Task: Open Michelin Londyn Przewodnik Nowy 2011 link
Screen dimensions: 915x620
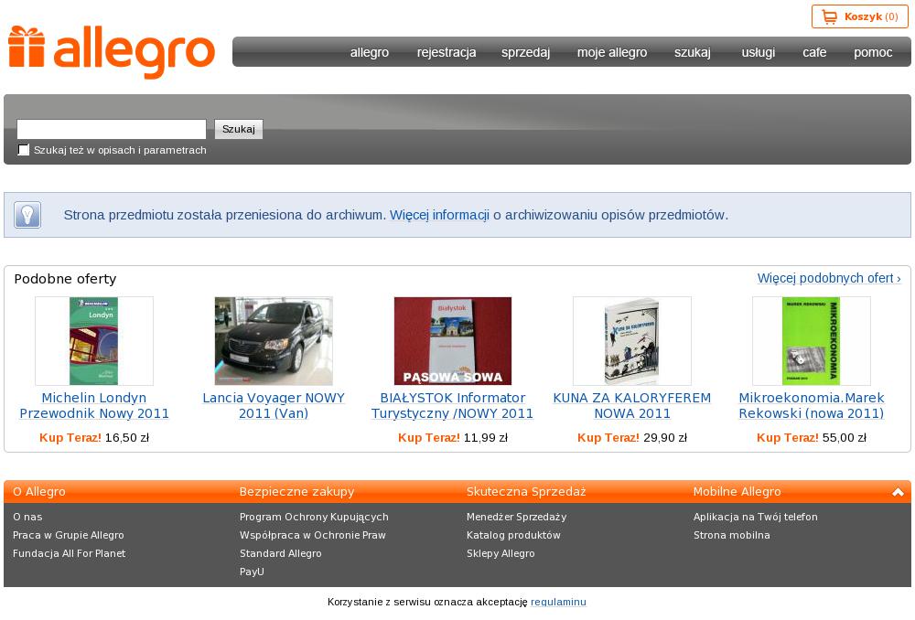Action: 94,405
